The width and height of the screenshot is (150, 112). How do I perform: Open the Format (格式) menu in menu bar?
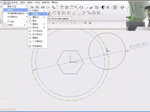[x=15, y=2]
